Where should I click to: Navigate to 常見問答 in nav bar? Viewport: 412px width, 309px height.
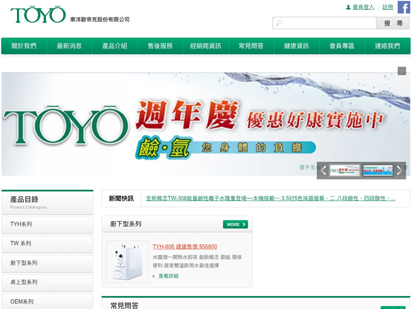pos(251,46)
